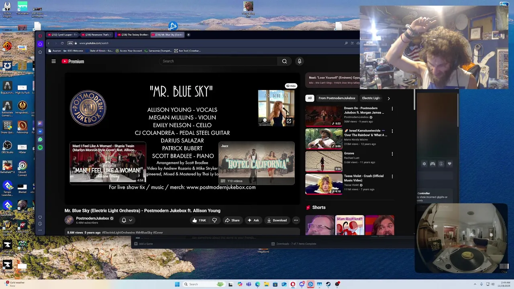Open Microsoft Edge from the taskbar
This screenshot has height=289, width=514.
coord(257,284)
